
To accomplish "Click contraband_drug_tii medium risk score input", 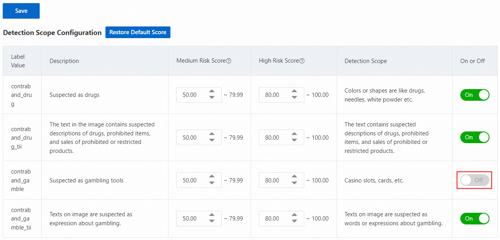I will tap(191, 138).
